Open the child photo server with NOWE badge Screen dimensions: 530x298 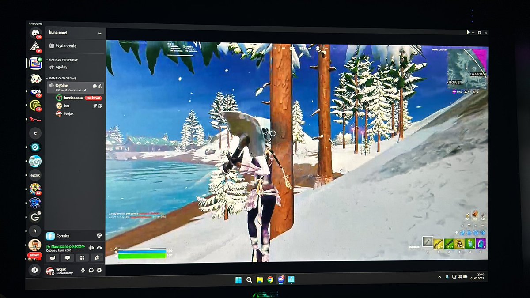pyautogui.click(x=34, y=246)
